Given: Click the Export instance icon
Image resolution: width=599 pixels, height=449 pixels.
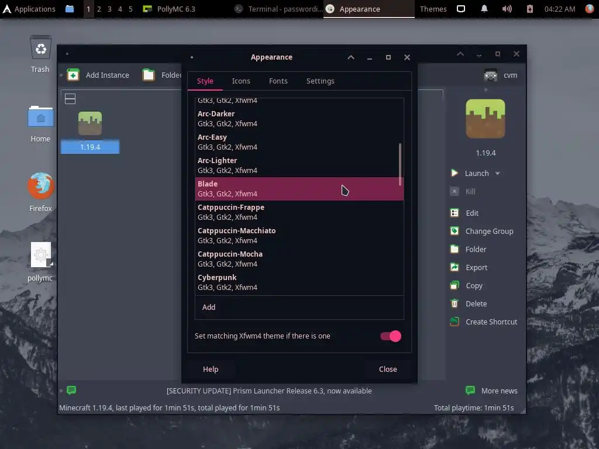Looking at the screenshot, I should pyautogui.click(x=454, y=267).
